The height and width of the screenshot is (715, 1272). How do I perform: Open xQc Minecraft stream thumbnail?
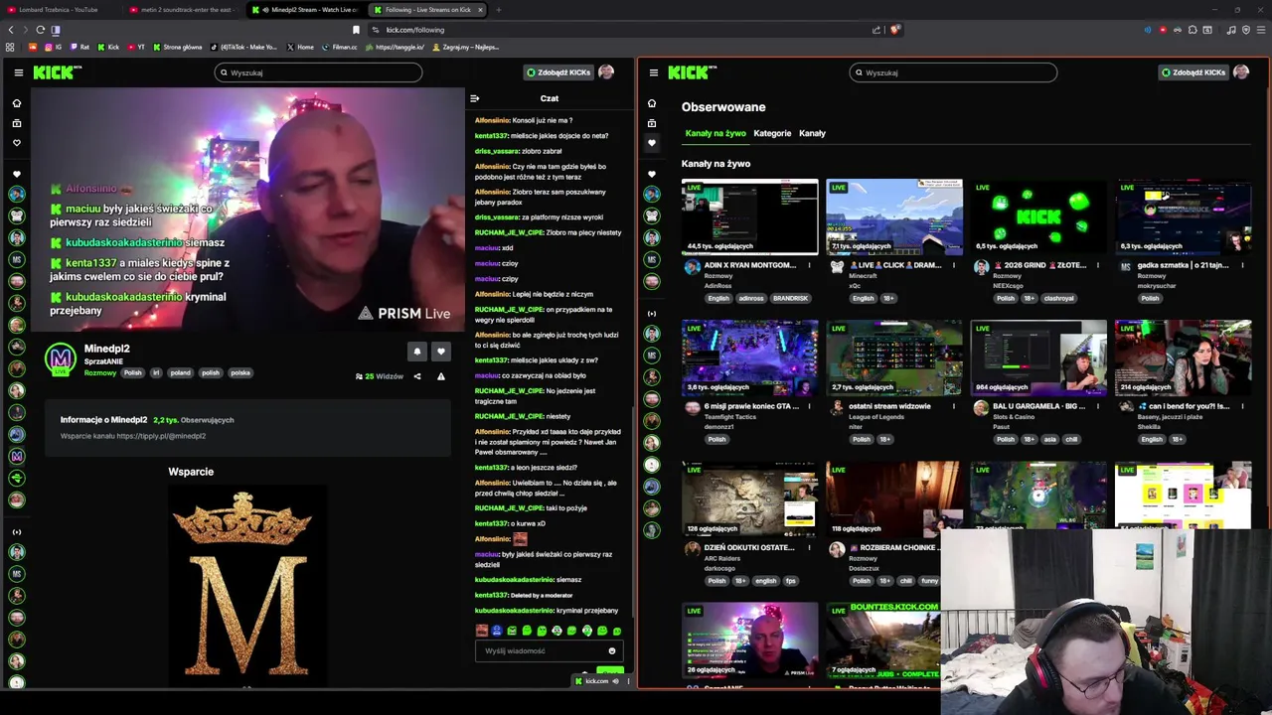click(894, 216)
